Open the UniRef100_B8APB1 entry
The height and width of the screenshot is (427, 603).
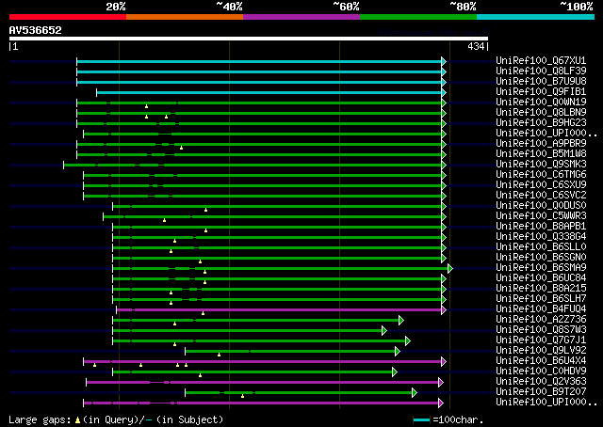(x=541, y=227)
